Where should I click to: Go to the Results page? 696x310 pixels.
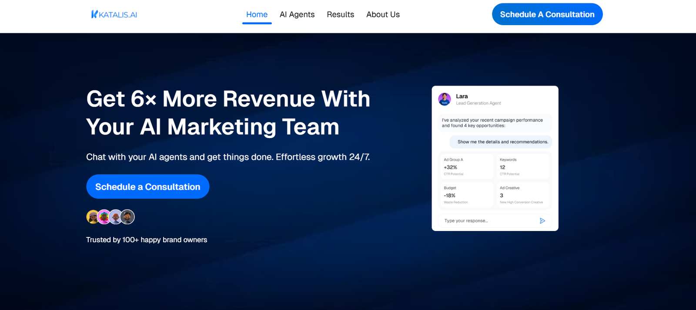(x=340, y=14)
